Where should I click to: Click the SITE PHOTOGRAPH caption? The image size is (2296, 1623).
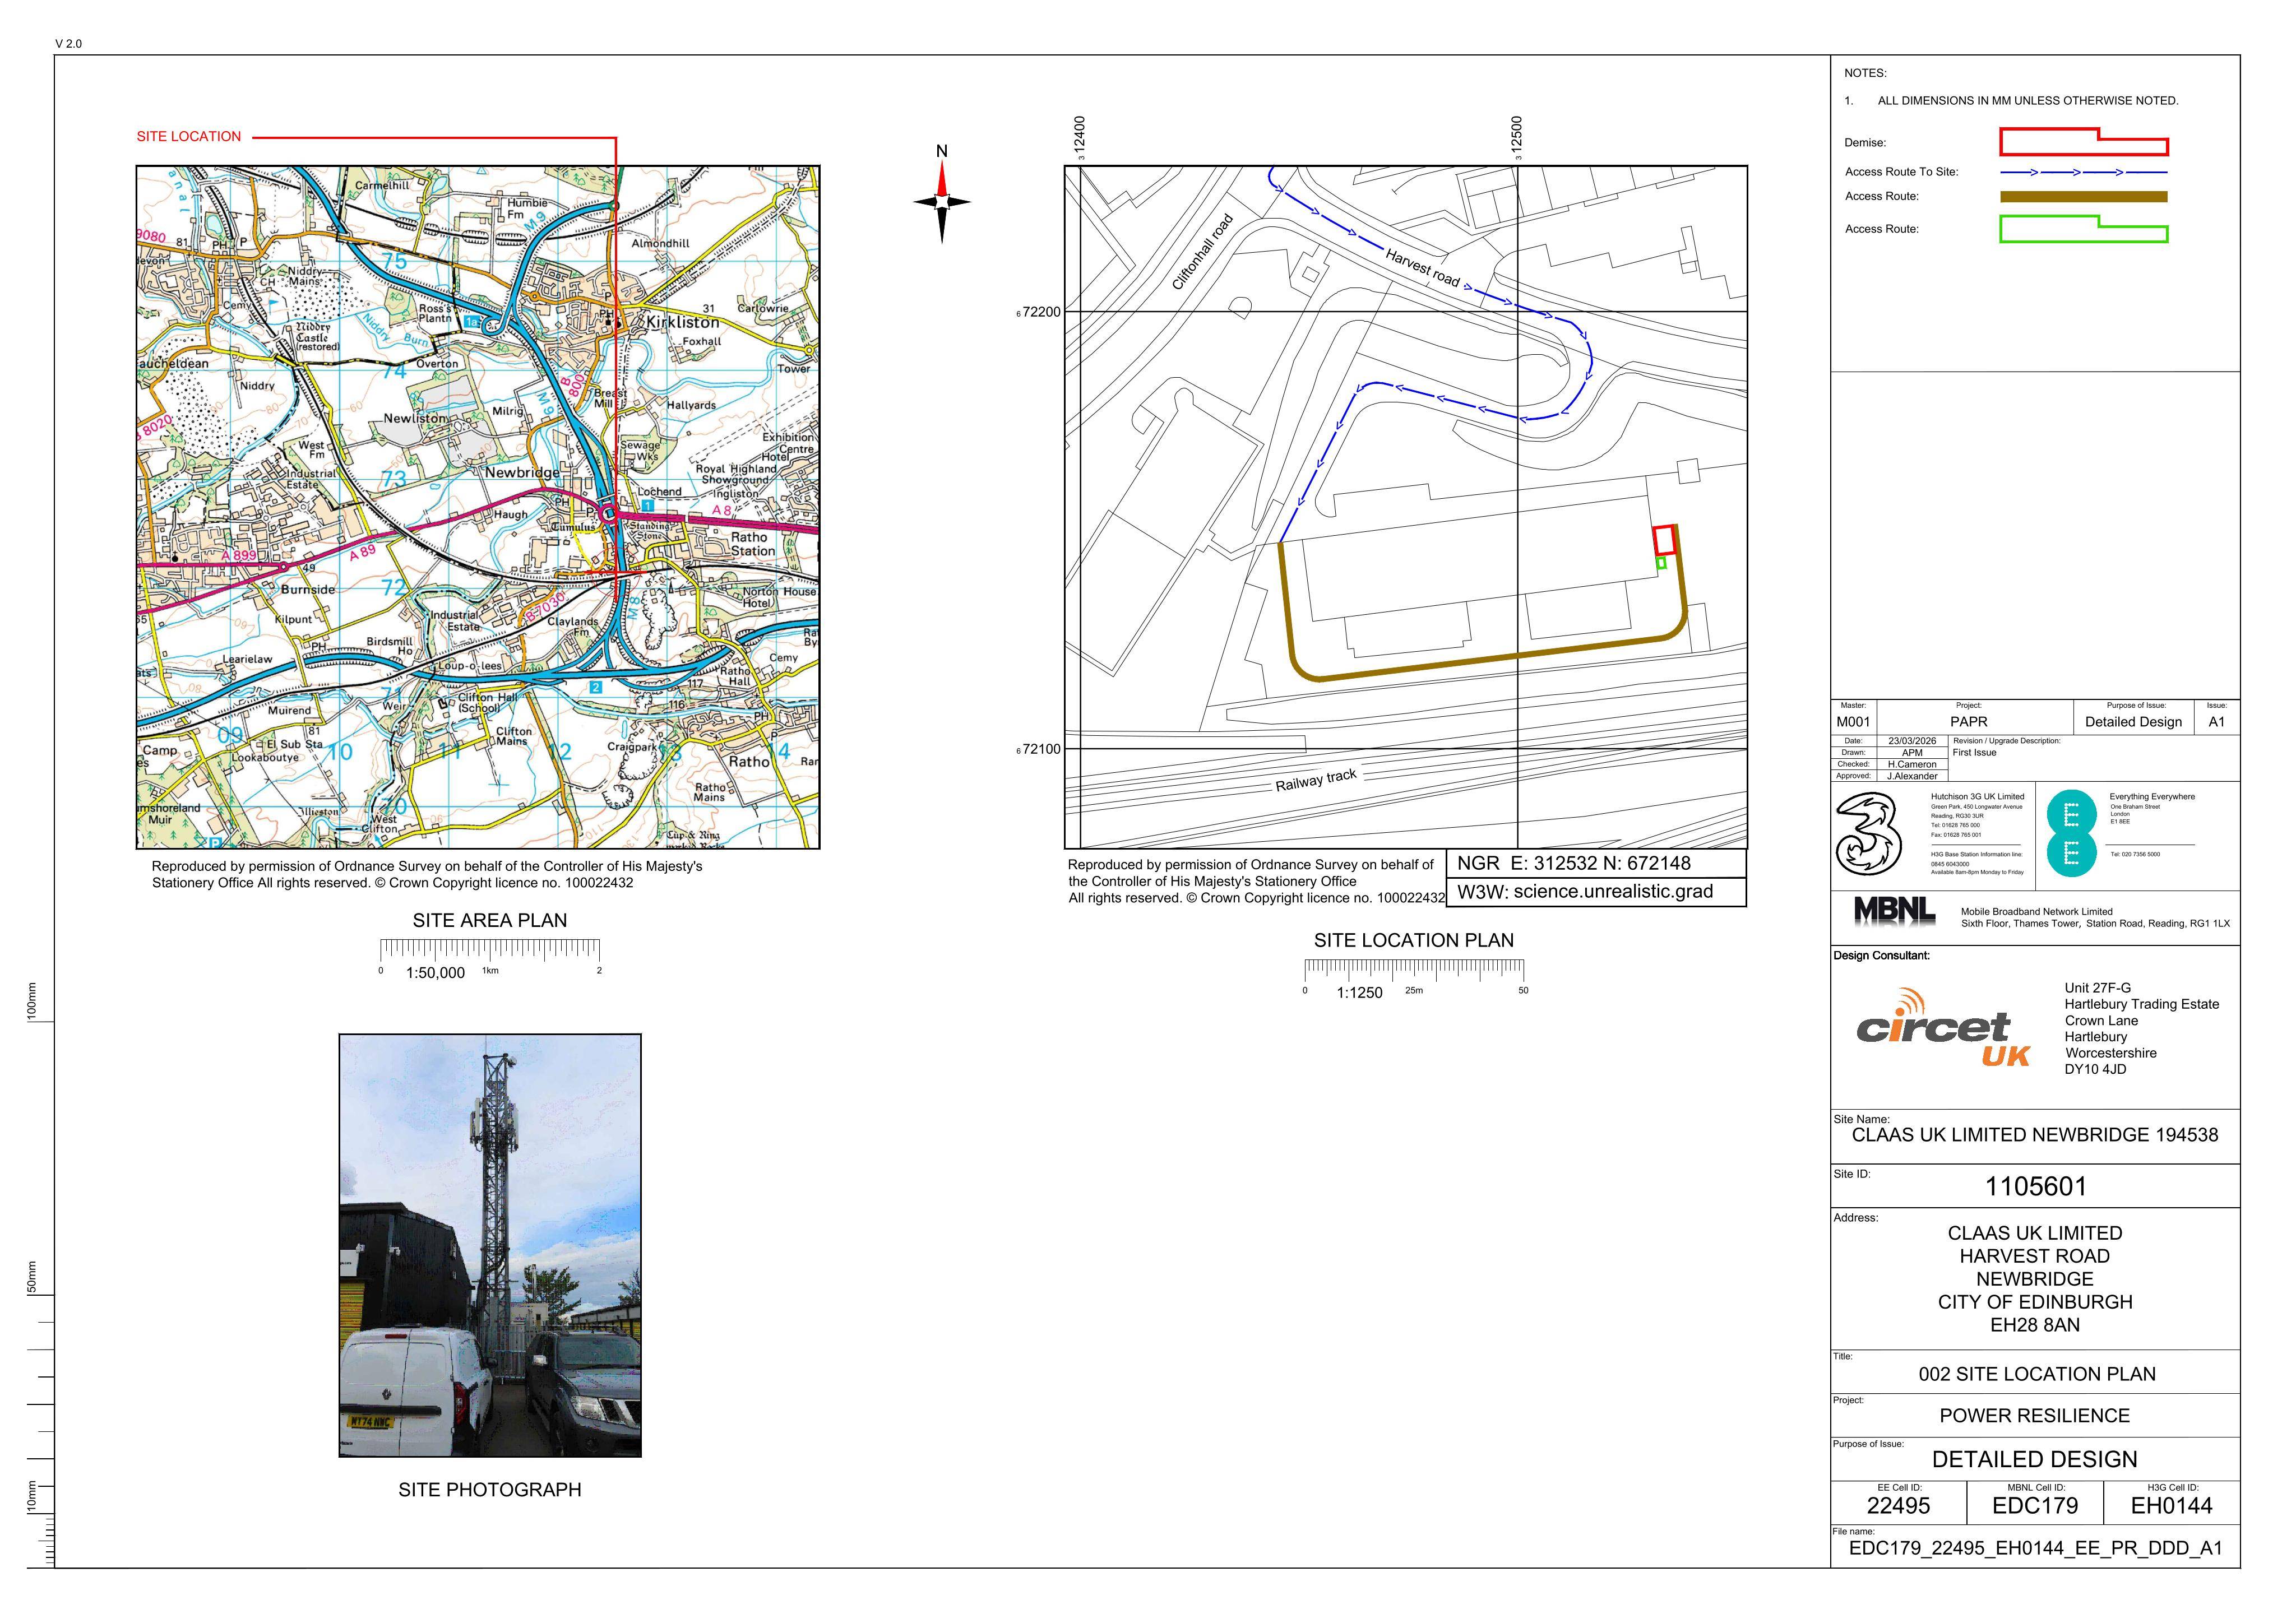pos(490,1490)
